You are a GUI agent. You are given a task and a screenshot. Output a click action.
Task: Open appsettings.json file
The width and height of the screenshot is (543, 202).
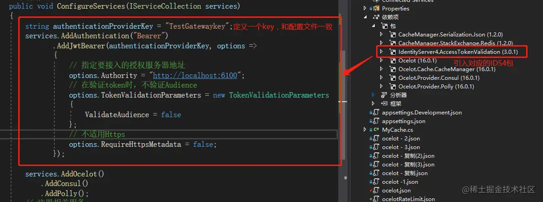coord(403,121)
